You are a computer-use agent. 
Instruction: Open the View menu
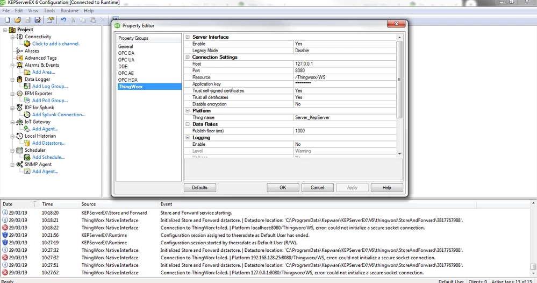click(33, 11)
